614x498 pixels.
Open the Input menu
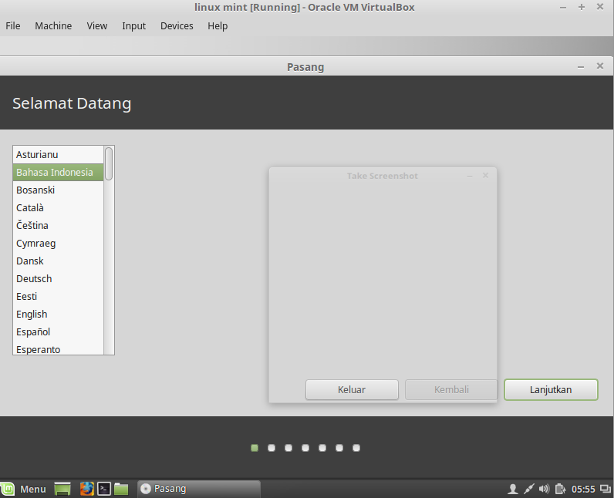pyautogui.click(x=133, y=25)
